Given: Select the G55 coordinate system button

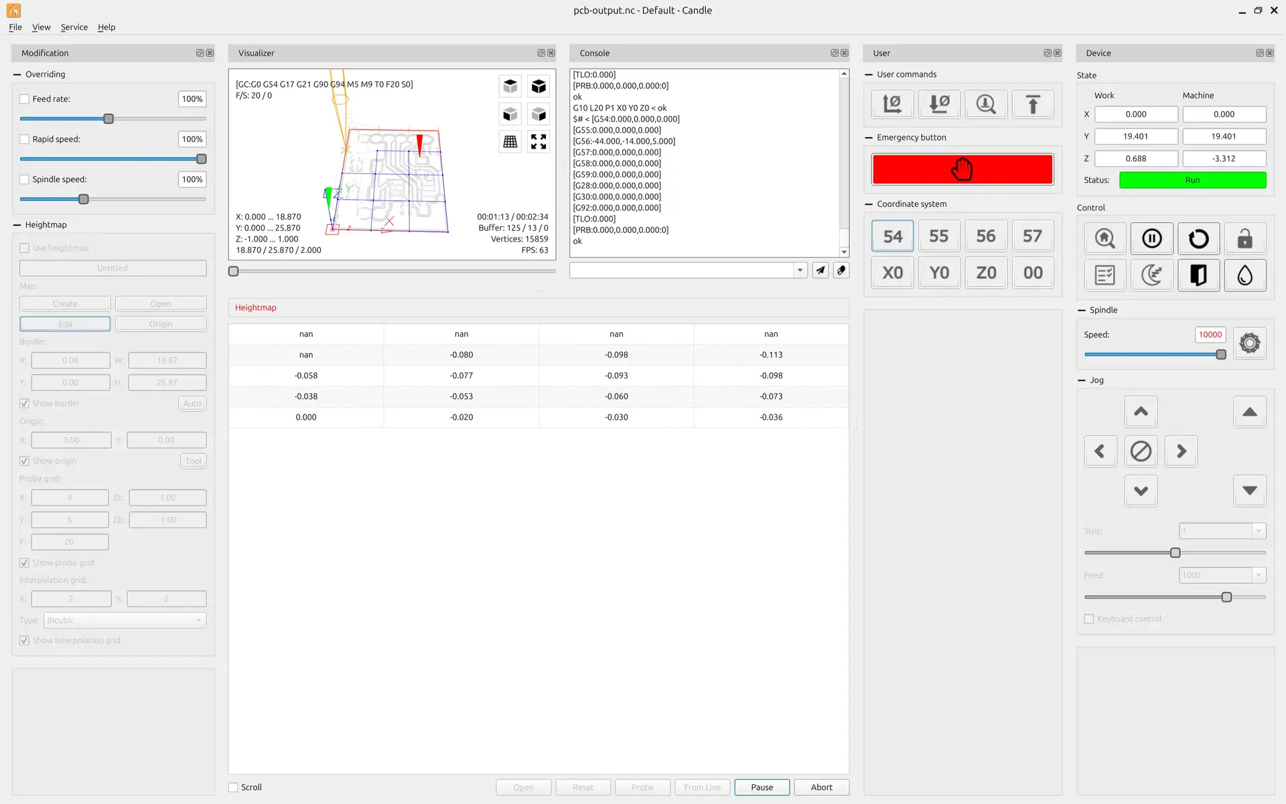Looking at the screenshot, I should (x=938, y=236).
